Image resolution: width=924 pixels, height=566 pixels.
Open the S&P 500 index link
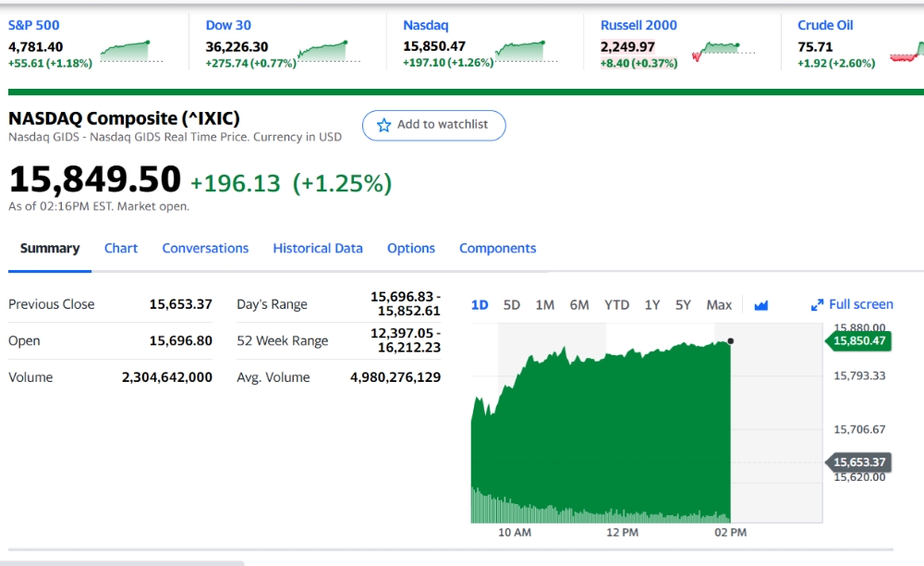33,25
